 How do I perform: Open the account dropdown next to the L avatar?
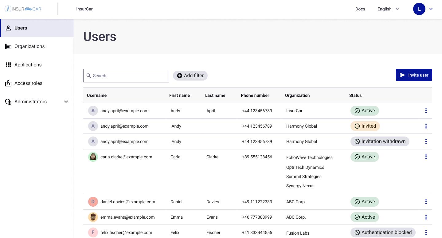(431, 9)
